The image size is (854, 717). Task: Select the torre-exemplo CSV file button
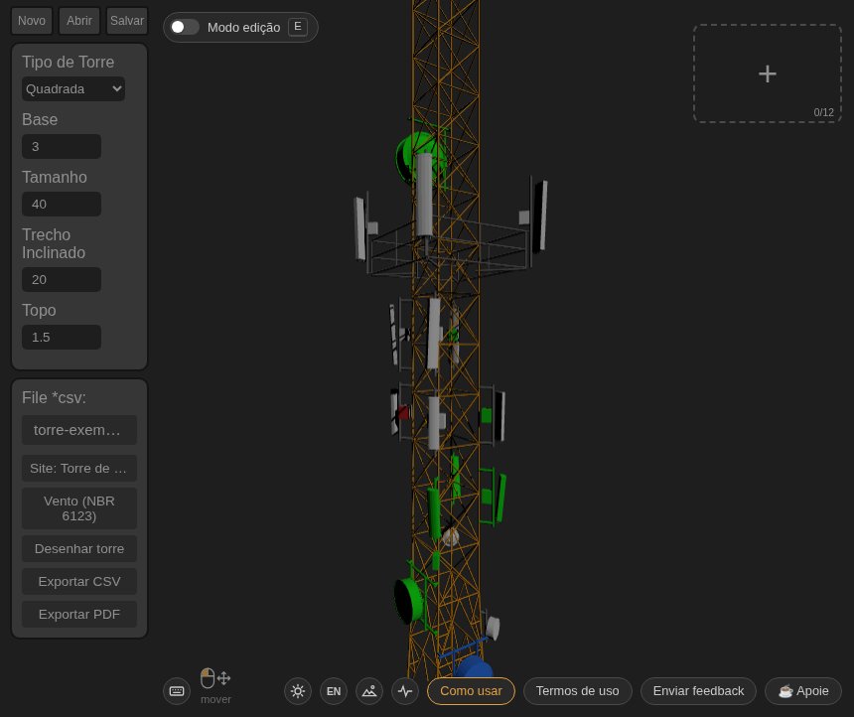coord(79,430)
